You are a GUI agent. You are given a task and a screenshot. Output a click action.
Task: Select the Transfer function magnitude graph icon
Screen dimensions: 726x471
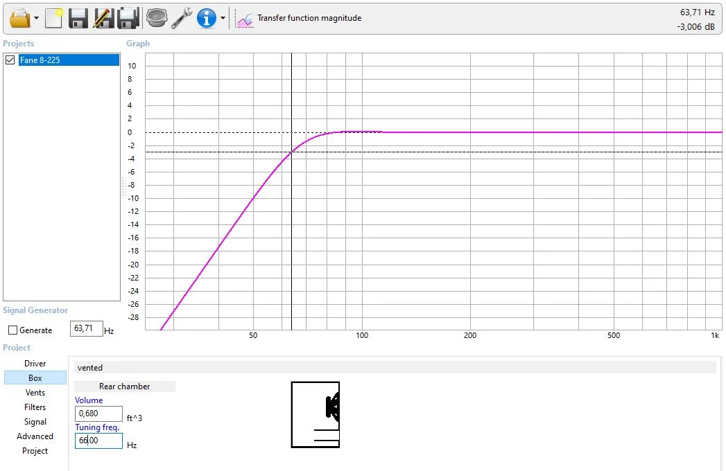tap(244, 18)
